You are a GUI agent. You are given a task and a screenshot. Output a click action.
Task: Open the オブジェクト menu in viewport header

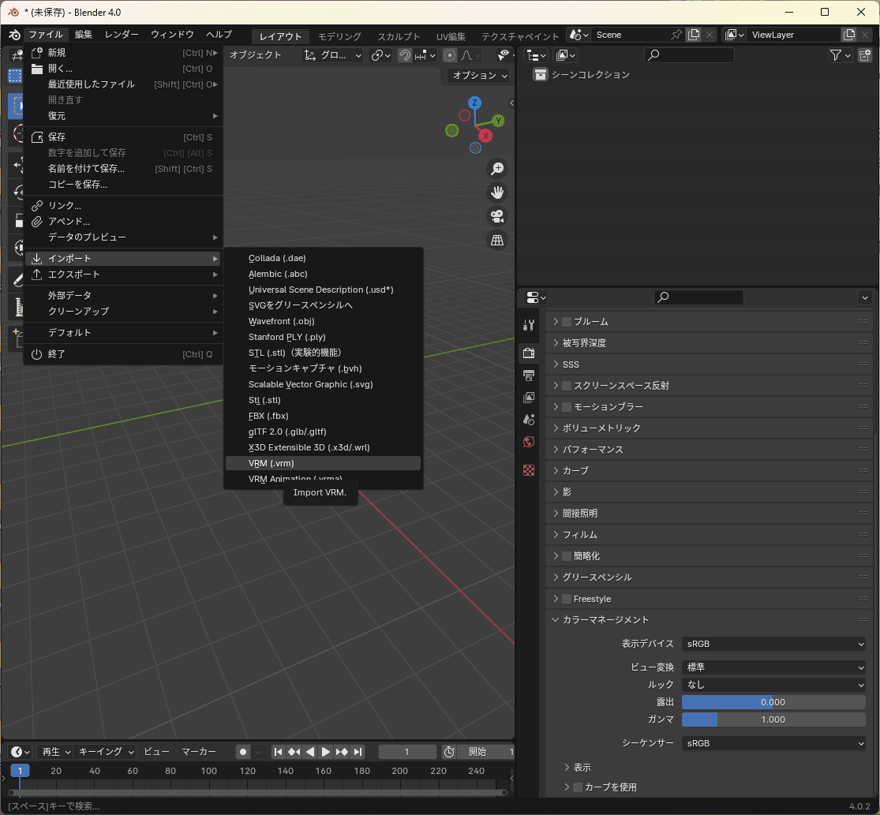[256, 55]
